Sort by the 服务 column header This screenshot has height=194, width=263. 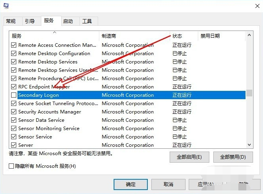54,36
